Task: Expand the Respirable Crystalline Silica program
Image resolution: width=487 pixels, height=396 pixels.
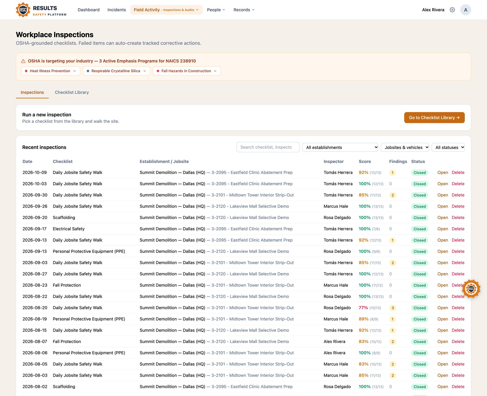Action: pos(116,71)
